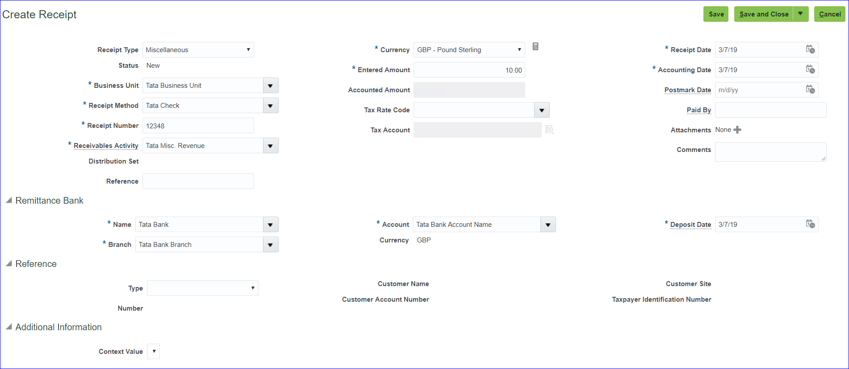This screenshot has height=369, width=849.
Task: Click the Tax Account search icon
Action: (549, 130)
